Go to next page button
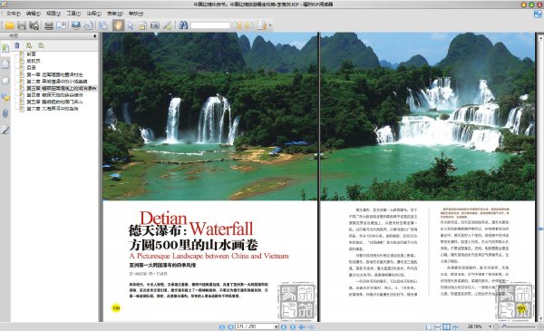Screen dimensions: 544x331 click(284, 326)
